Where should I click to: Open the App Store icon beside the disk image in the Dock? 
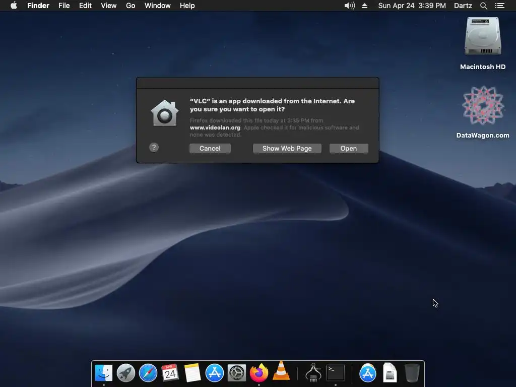point(367,373)
